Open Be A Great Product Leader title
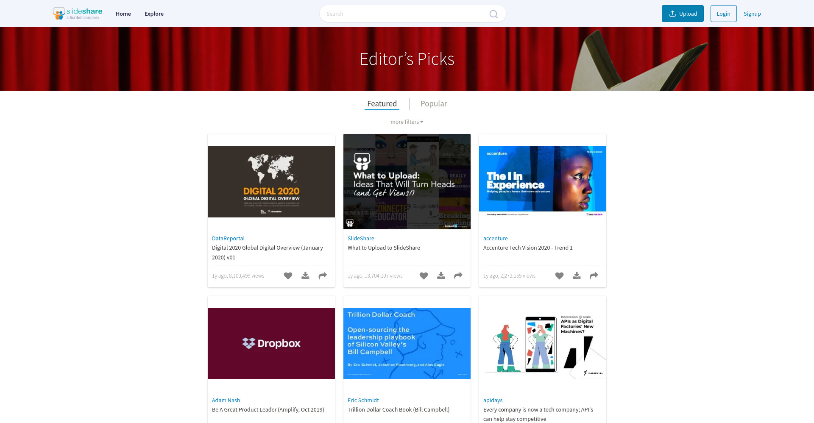 (x=268, y=409)
